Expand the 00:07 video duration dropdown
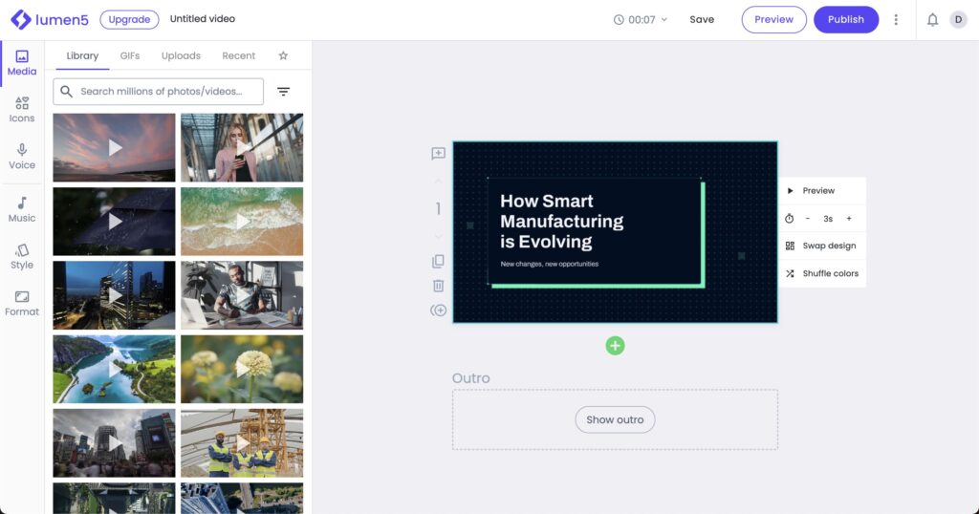This screenshot has height=514, width=979. click(641, 20)
